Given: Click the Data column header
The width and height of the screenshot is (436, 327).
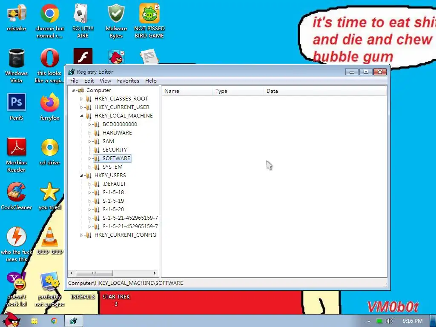Looking at the screenshot, I should (x=325, y=91).
